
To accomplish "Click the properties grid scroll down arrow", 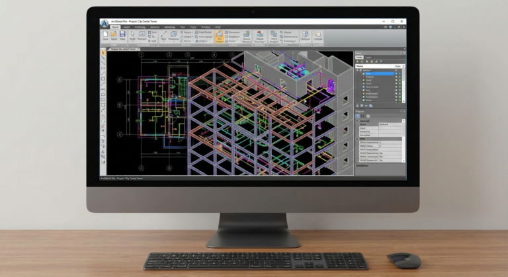I will pyautogui.click(x=403, y=161).
